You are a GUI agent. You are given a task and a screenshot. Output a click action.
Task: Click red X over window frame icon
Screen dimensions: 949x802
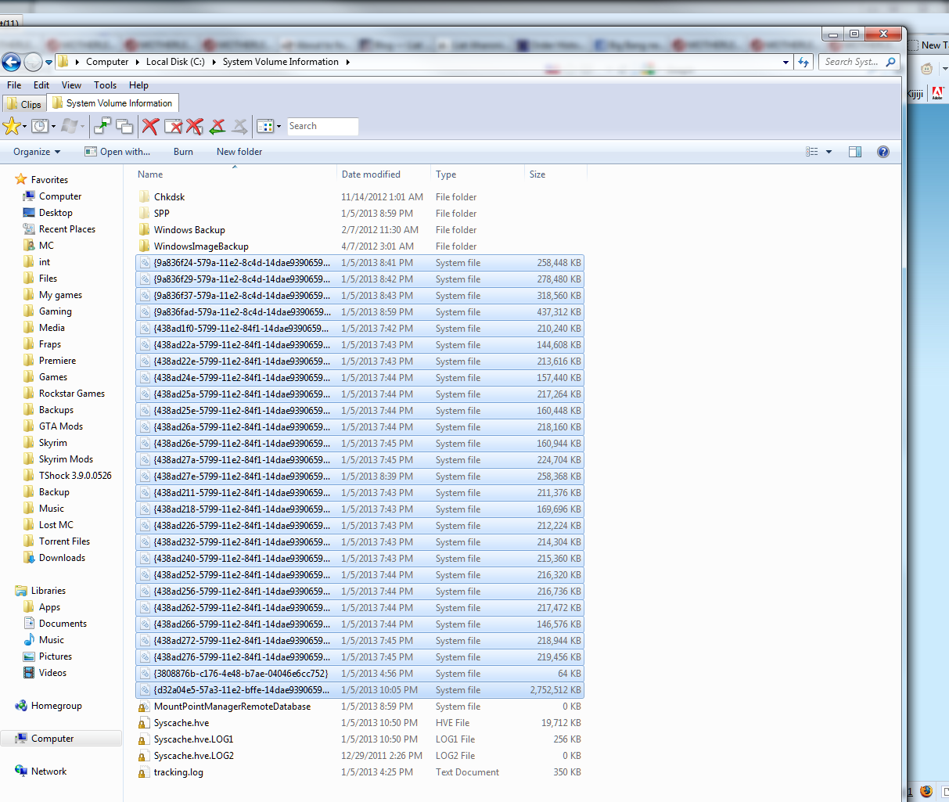(x=173, y=126)
